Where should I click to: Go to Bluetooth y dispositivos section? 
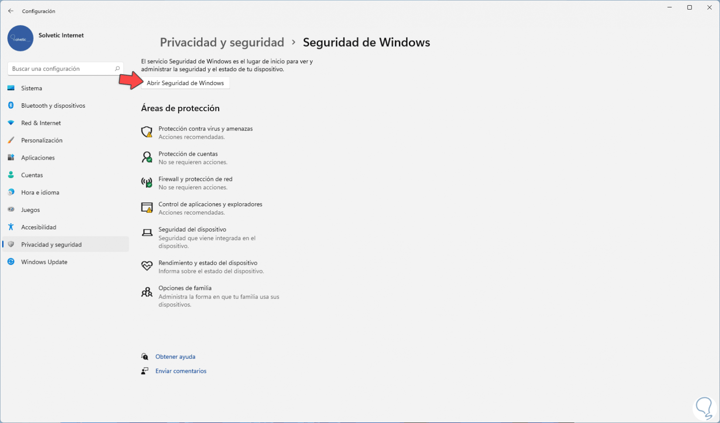coord(53,106)
